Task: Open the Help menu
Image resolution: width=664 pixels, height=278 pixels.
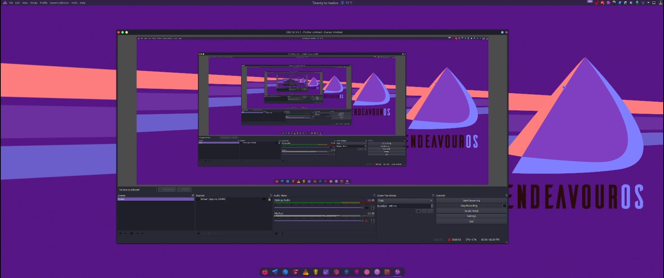Action: coord(82,3)
